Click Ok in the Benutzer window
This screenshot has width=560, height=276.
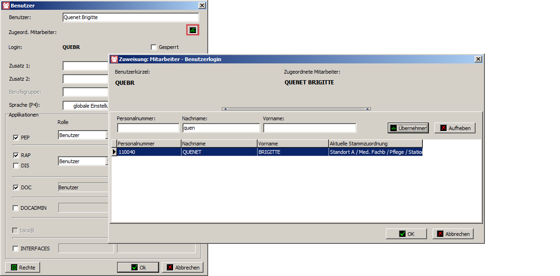pos(138,268)
